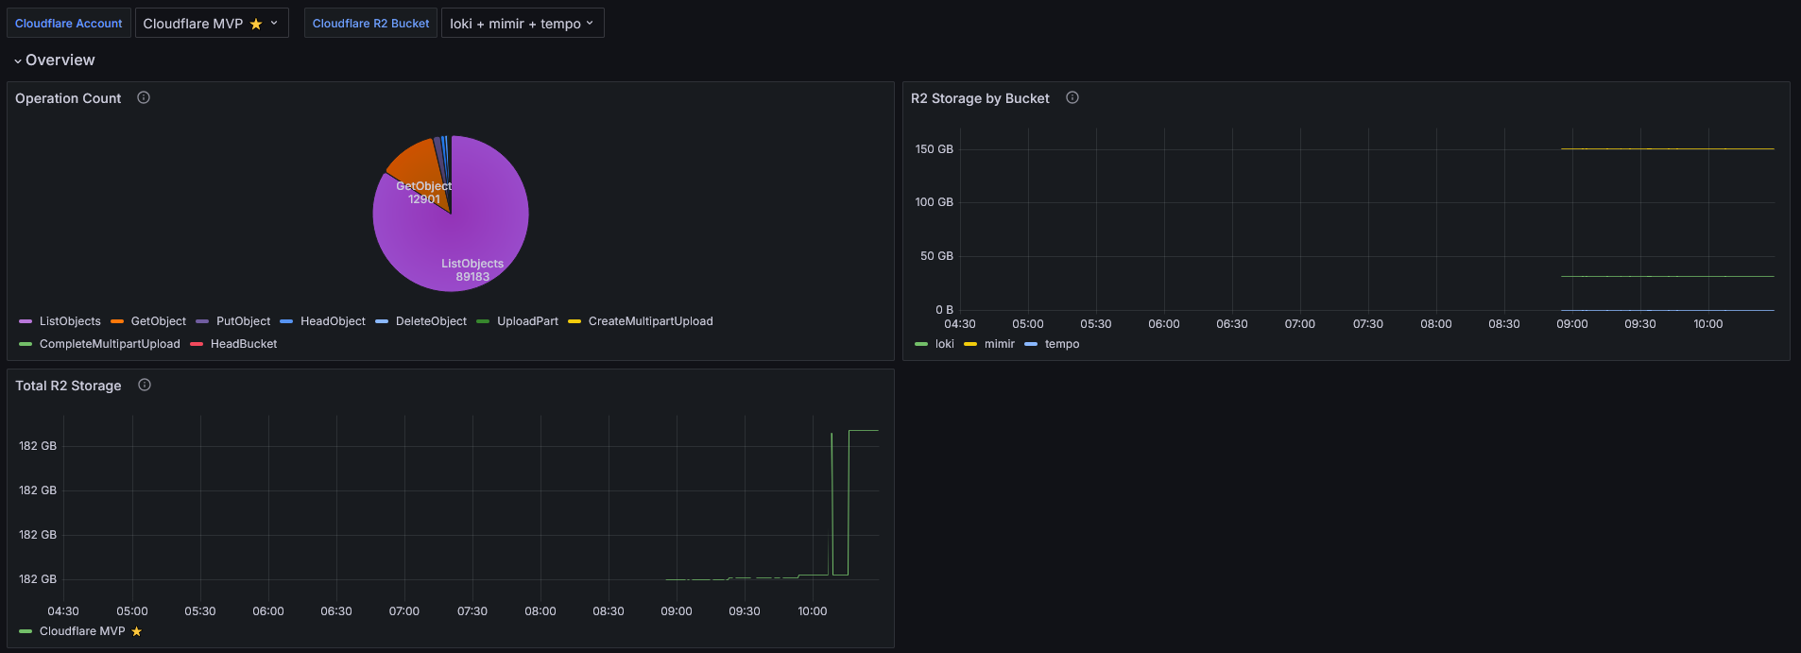Click info icon beside Total R2 Storage
The image size is (1801, 653).
pos(145,385)
